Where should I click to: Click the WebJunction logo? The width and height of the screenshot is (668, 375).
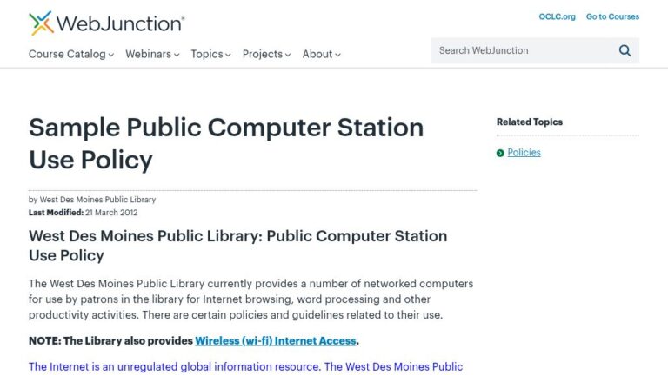106,23
